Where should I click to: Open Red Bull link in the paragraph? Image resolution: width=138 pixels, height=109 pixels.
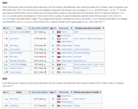[x=110, y=16]
